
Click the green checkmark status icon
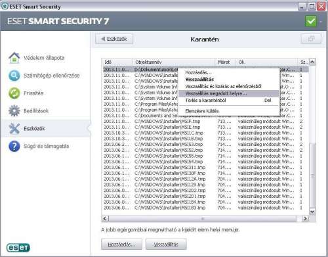click(x=311, y=21)
